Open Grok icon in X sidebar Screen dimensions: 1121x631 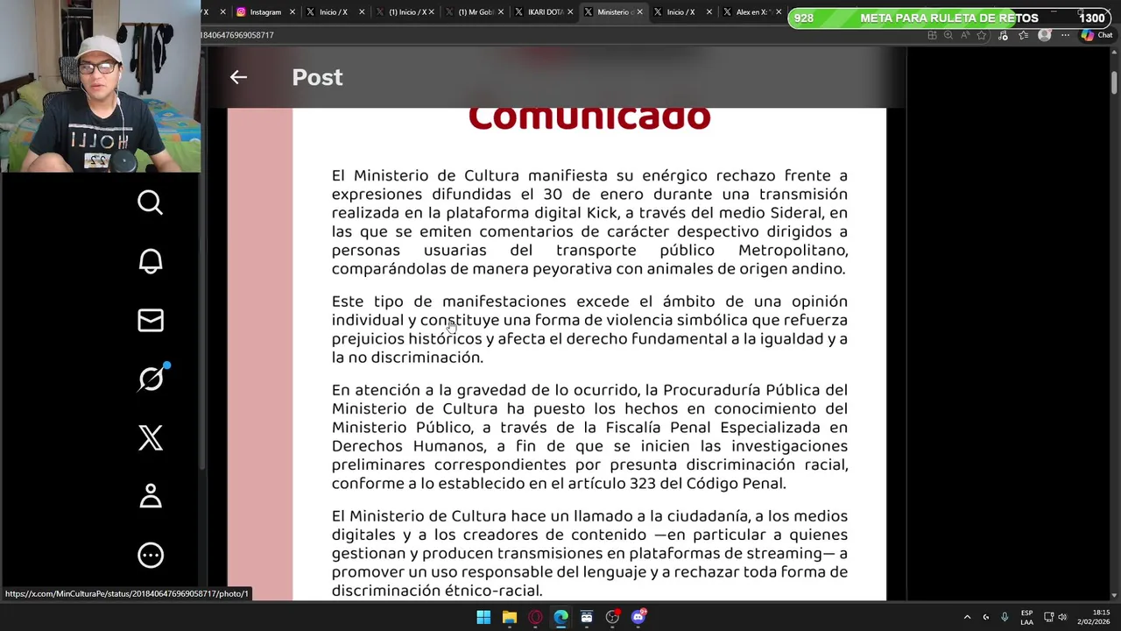point(152,379)
